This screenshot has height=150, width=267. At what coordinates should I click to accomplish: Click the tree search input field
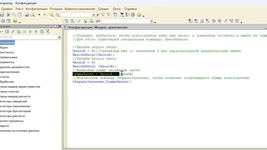tap(29, 37)
